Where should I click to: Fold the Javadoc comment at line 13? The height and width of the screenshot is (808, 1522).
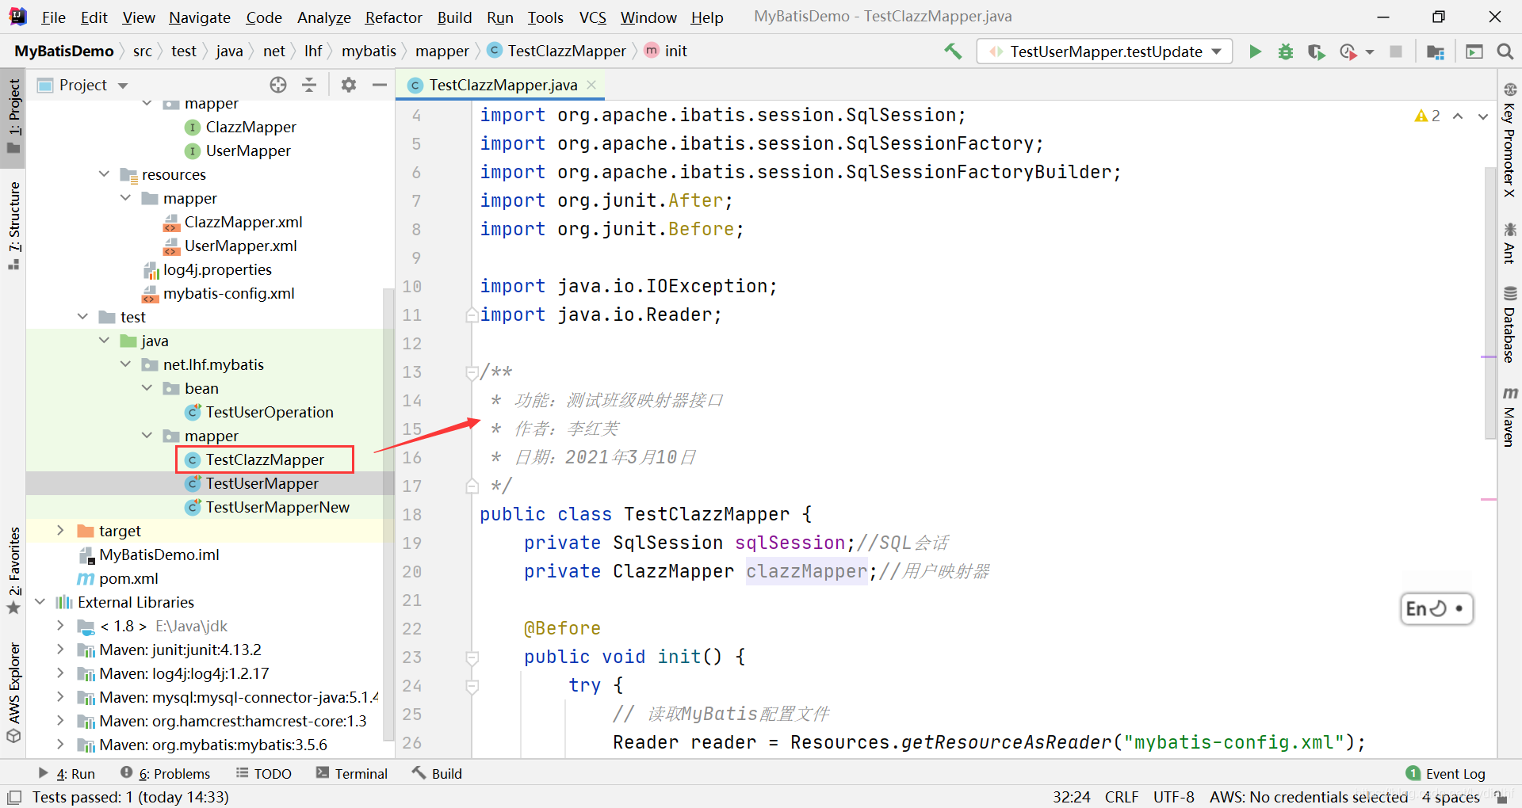click(x=472, y=372)
